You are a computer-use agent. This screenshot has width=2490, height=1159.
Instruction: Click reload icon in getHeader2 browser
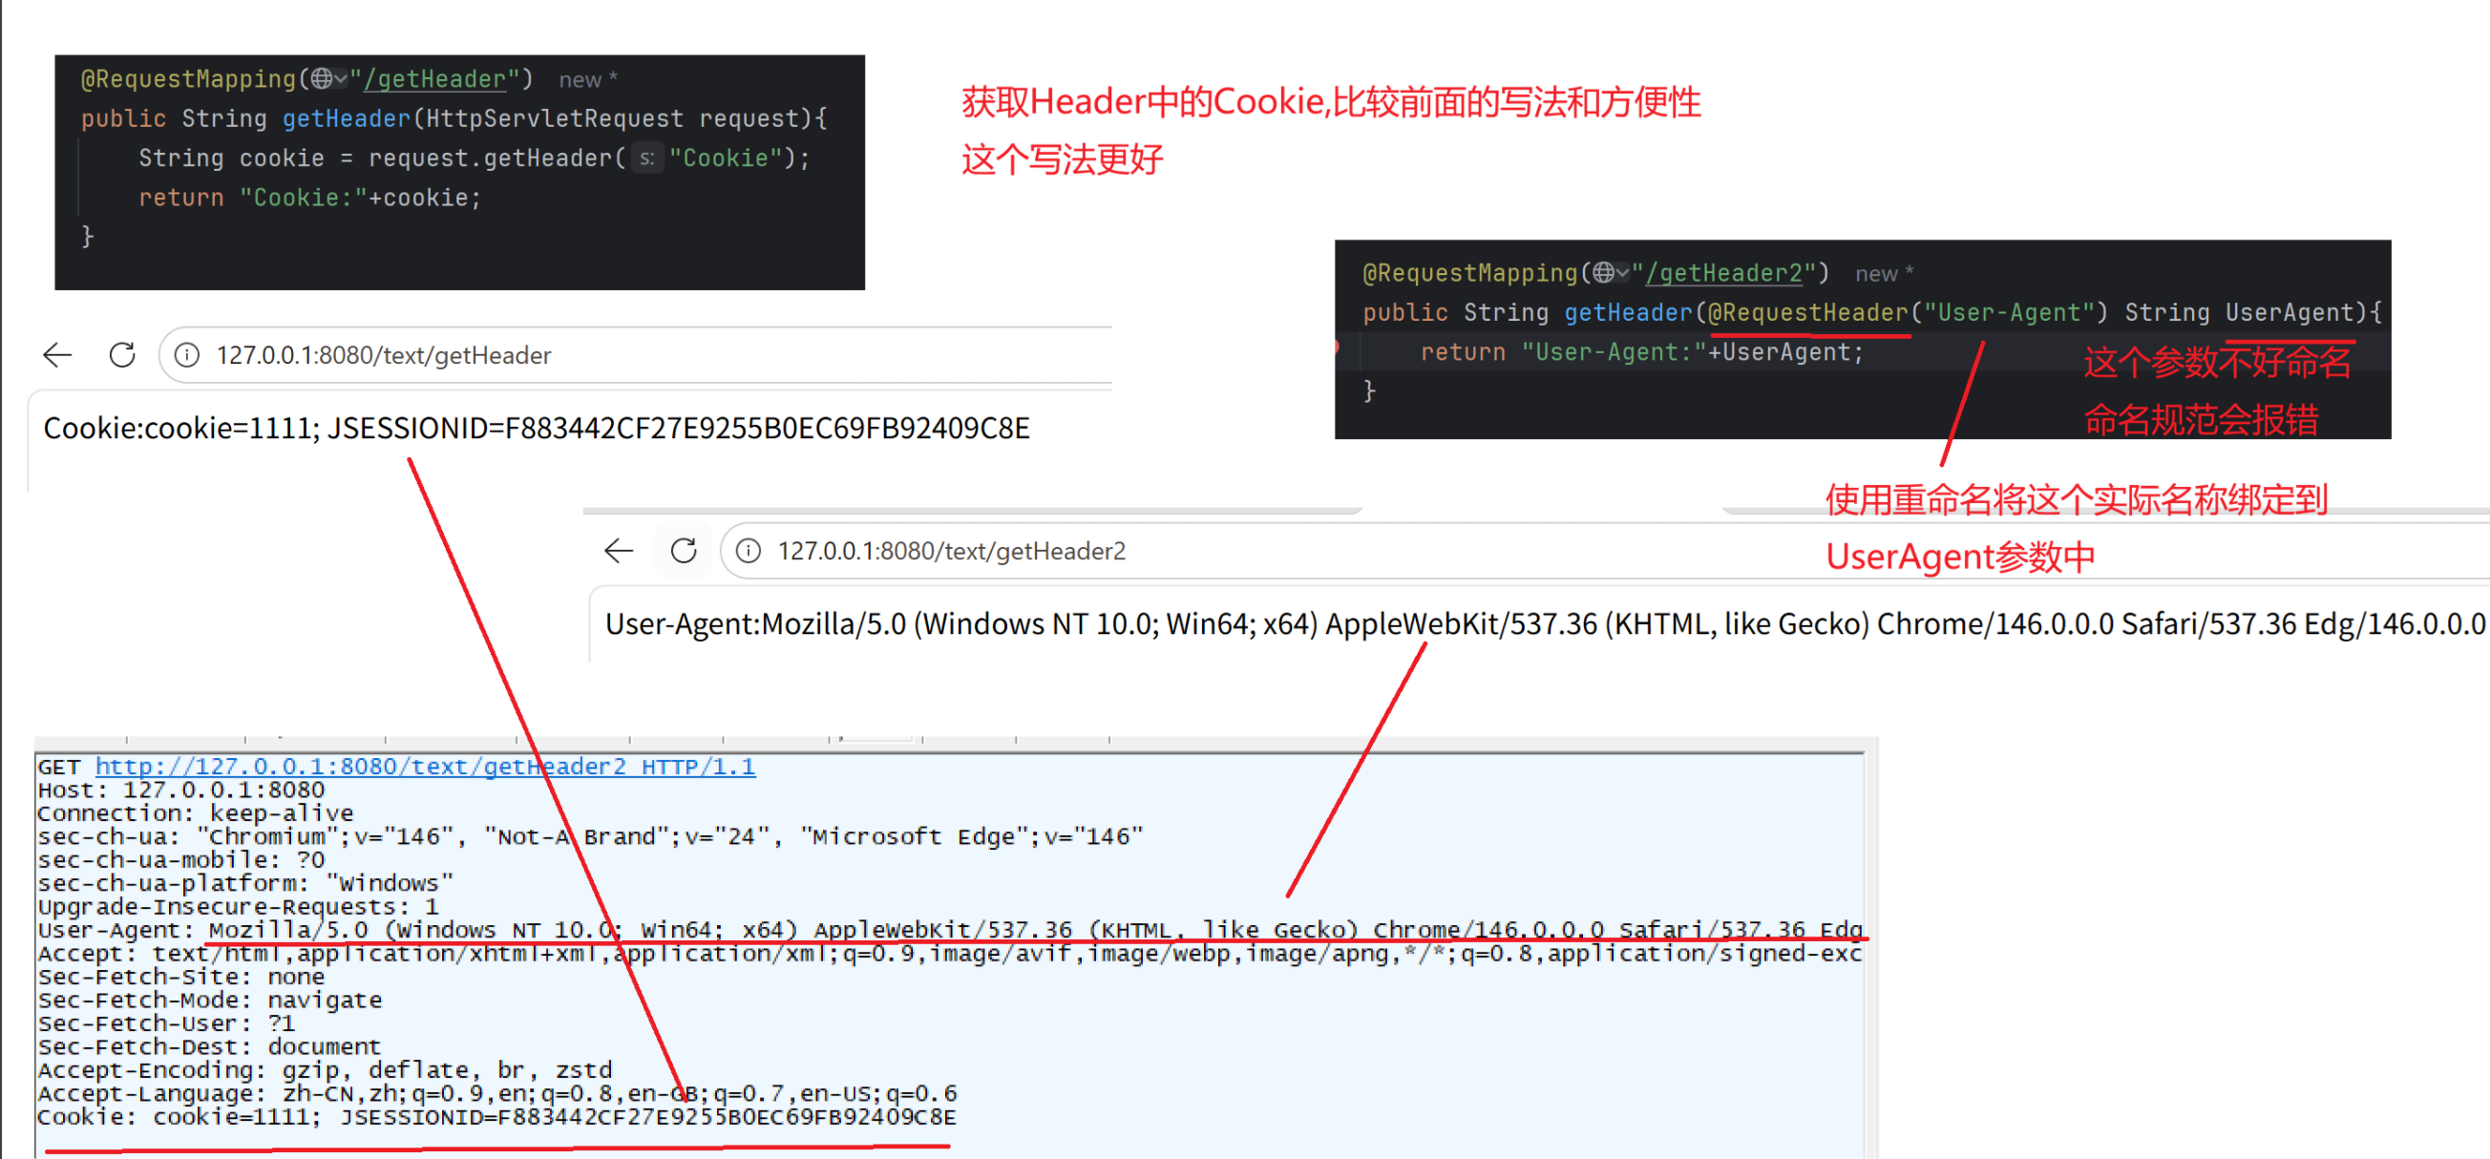[x=685, y=551]
